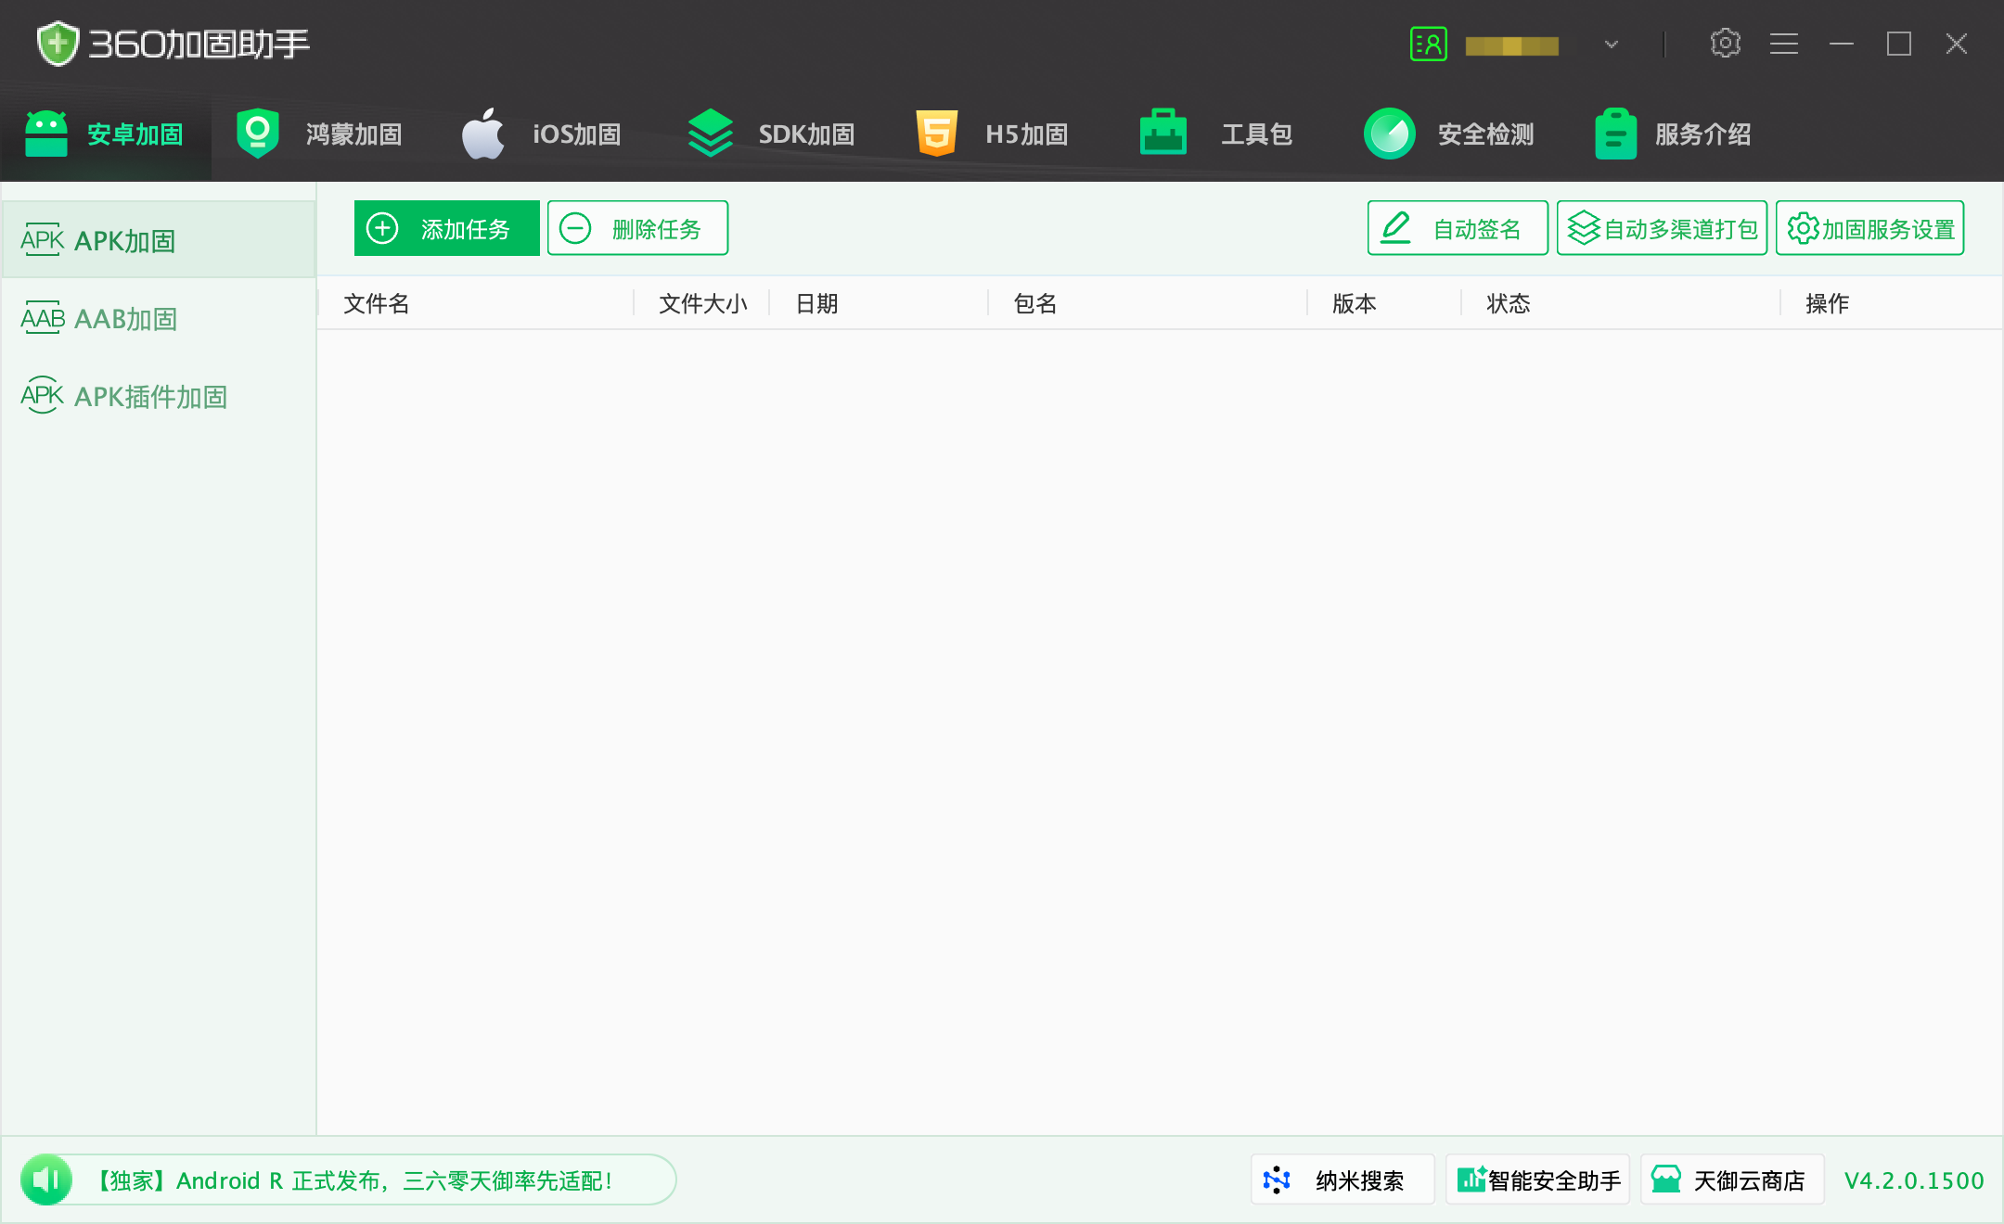
Task: Select AAB加固 from the left panel
Action: tap(99, 318)
